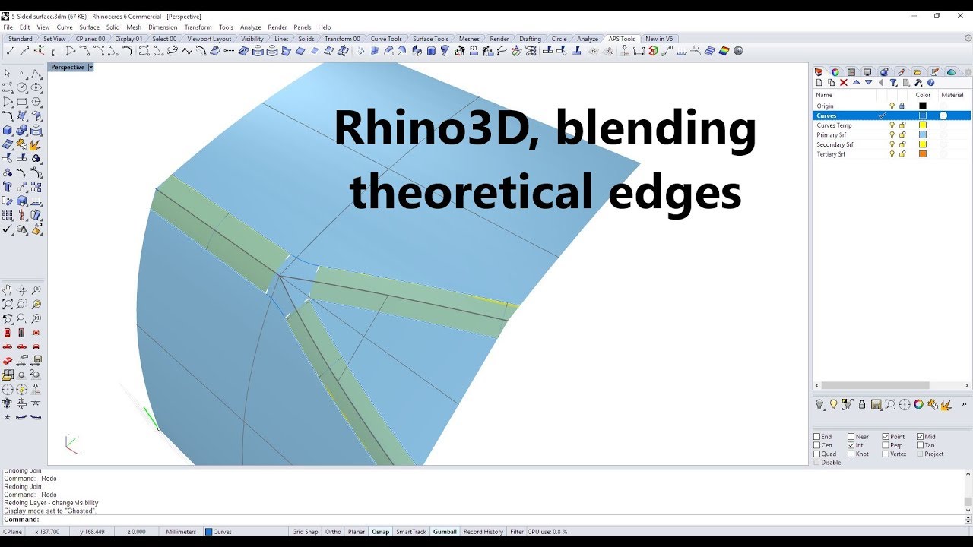
Task: Switch to the New in V6 tab
Action: tap(659, 39)
